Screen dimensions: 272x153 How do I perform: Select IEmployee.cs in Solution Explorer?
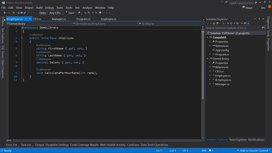223,80
